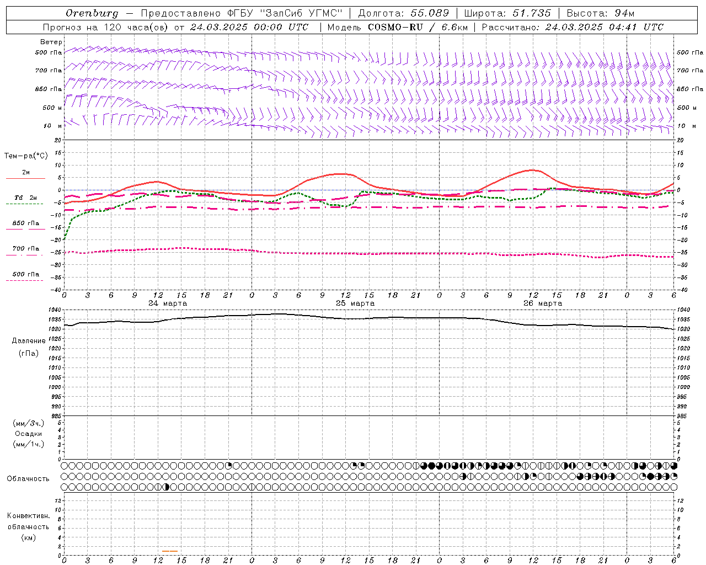Click the '25 марта' date label

355,303
